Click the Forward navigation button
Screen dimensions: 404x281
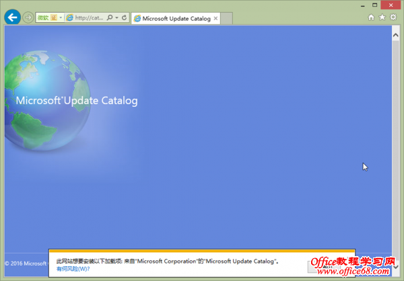[28, 17]
